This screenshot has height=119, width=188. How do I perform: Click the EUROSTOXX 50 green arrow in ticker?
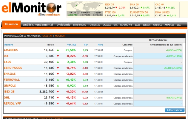(x=141, y=15)
